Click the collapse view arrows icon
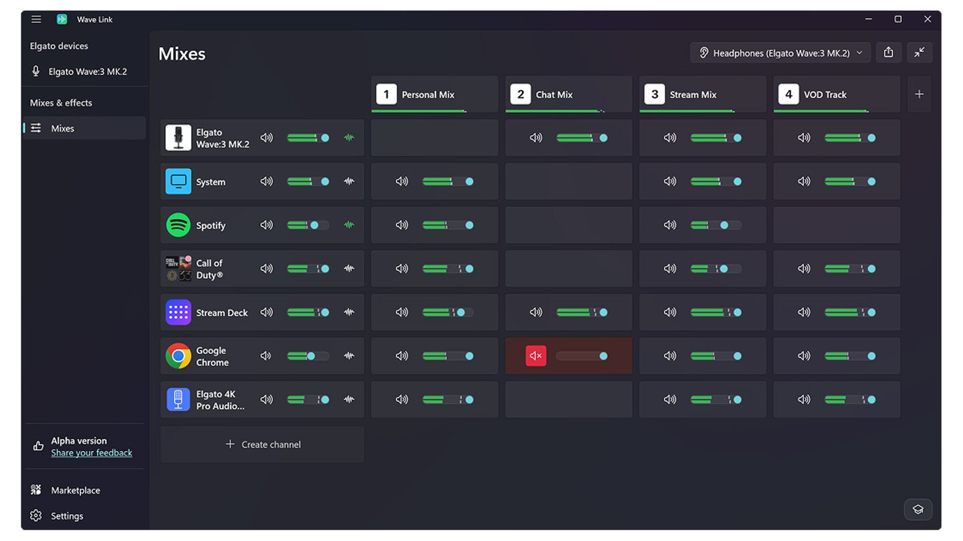This screenshot has height=541, width=963. pyautogui.click(x=920, y=53)
